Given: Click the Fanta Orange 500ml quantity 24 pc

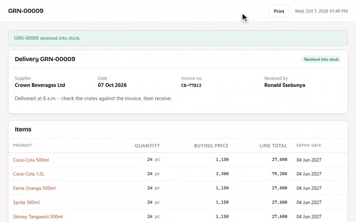Looking at the screenshot, I should 153,188.
